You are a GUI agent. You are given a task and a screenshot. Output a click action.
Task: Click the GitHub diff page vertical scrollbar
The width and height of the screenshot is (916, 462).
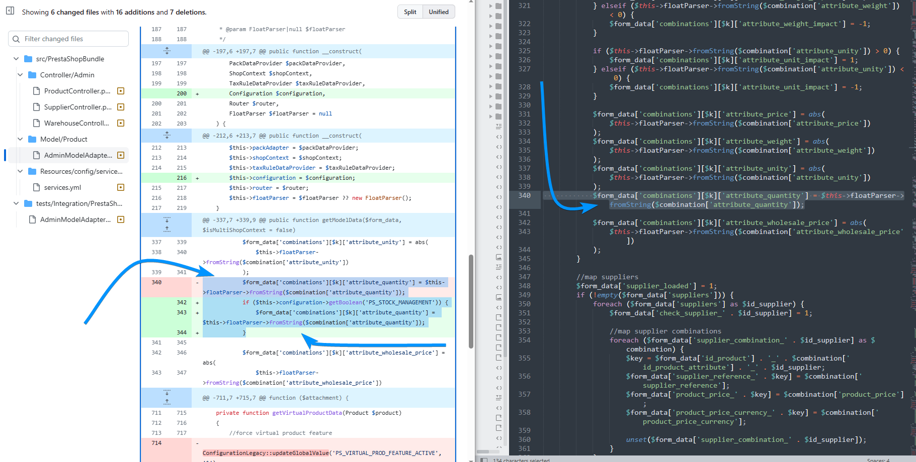[x=471, y=301]
